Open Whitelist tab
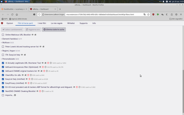Image resolution: width=184 pixels, height=115 pixels. pos(71,23)
